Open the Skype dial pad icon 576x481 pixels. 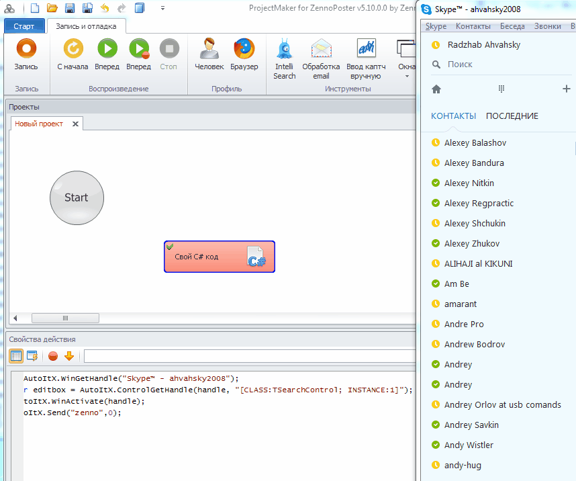(501, 89)
